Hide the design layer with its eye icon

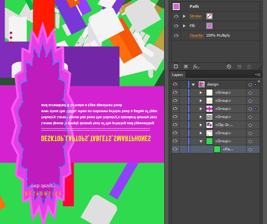point(175,84)
